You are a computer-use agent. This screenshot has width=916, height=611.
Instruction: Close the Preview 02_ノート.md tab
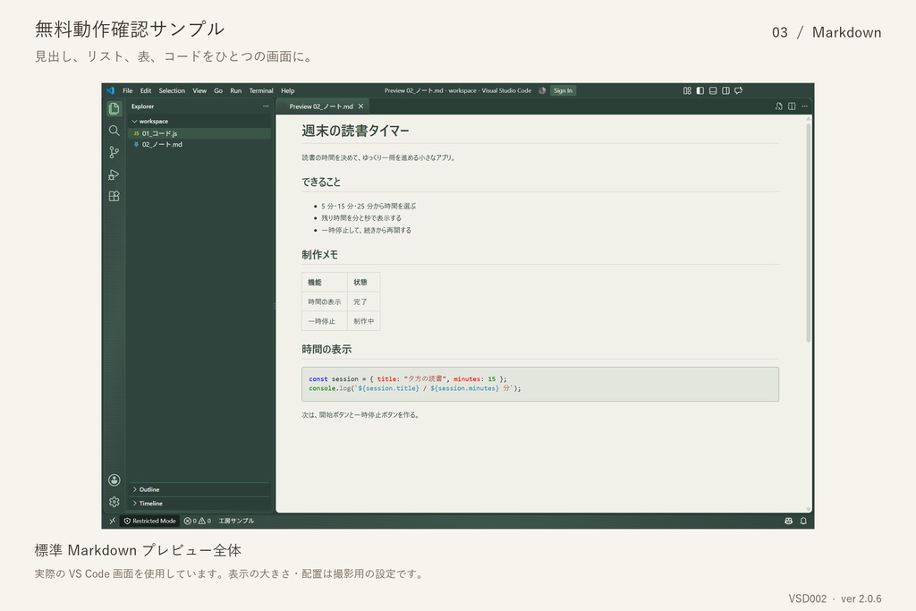361,106
